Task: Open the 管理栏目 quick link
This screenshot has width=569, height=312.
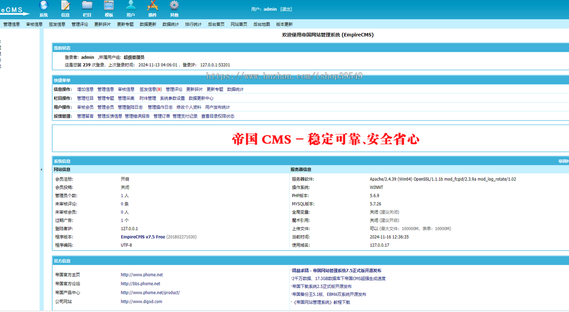Action: coord(85,98)
